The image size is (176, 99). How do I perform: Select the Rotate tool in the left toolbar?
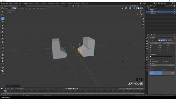pos(2,22)
